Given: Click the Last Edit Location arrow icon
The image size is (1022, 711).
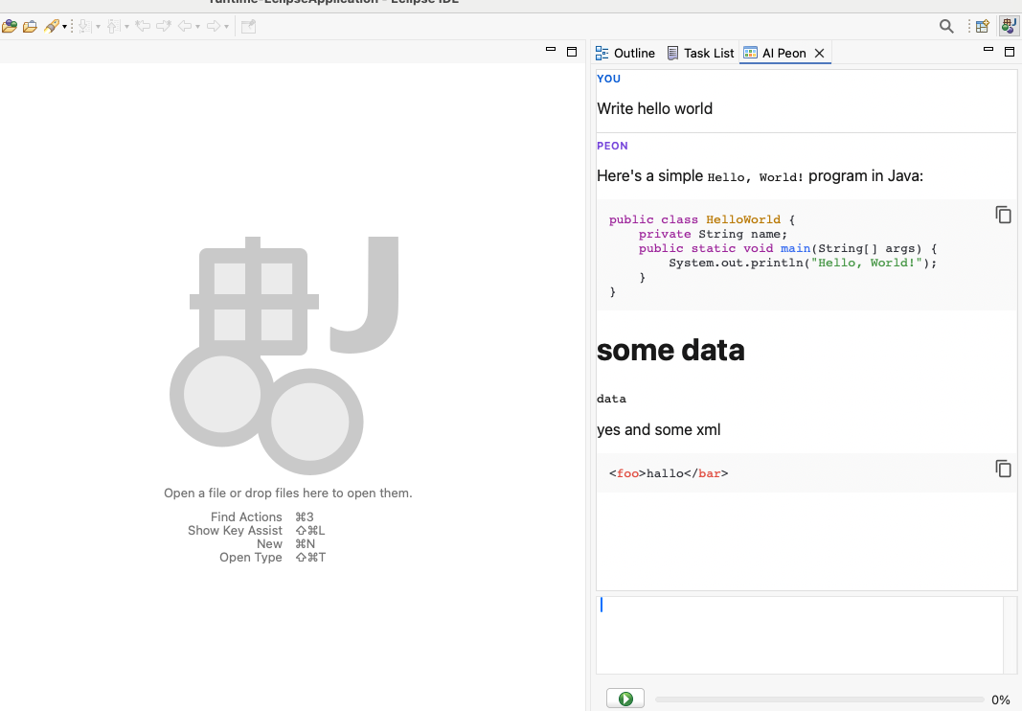Looking at the screenshot, I should coord(143,27).
